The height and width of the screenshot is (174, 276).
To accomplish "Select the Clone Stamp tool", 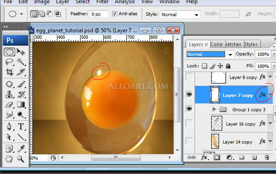I will tap(9, 94).
